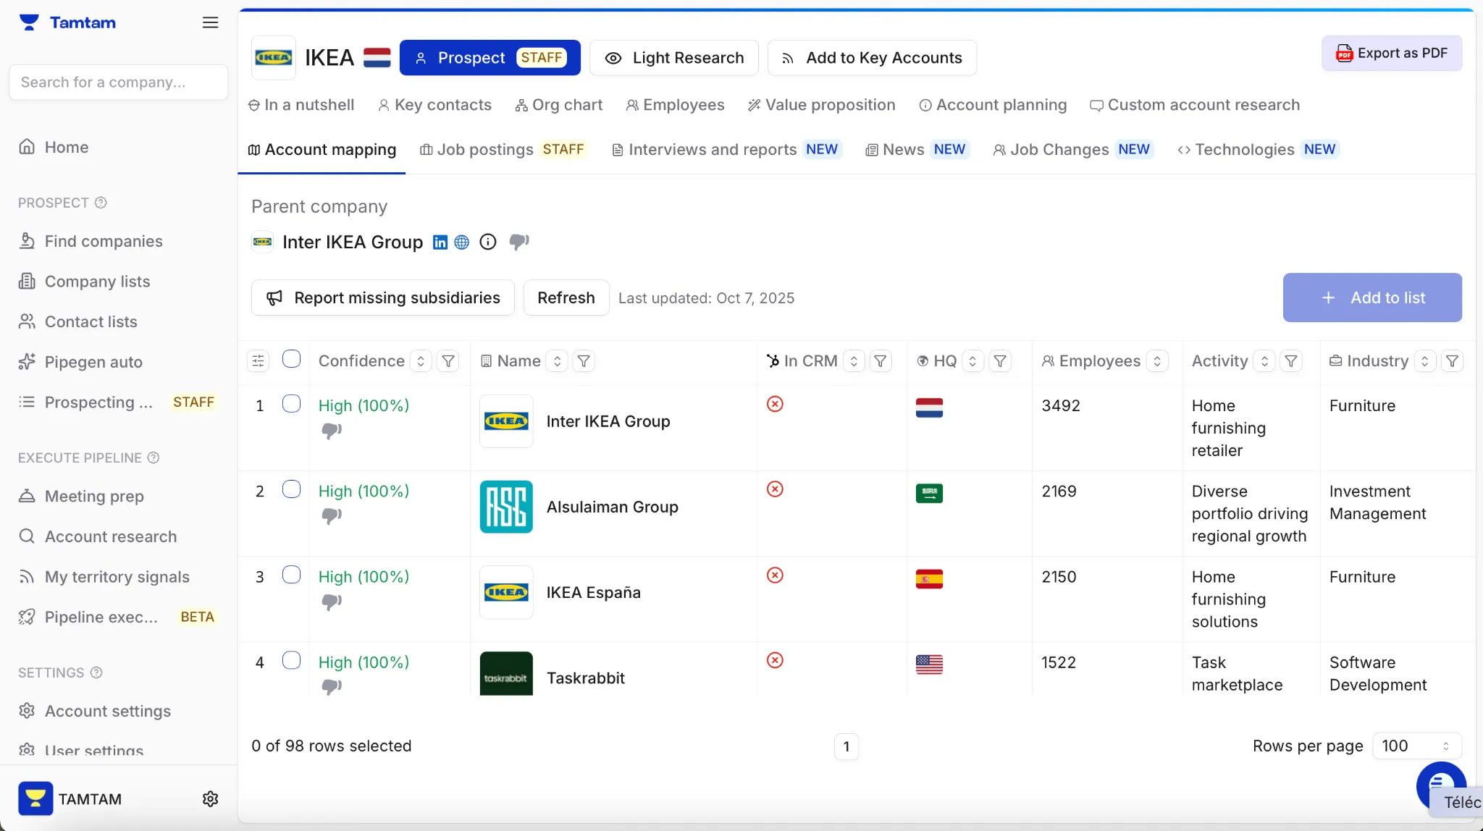Focus the Search for a company field
The height and width of the screenshot is (831, 1483).
point(118,83)
